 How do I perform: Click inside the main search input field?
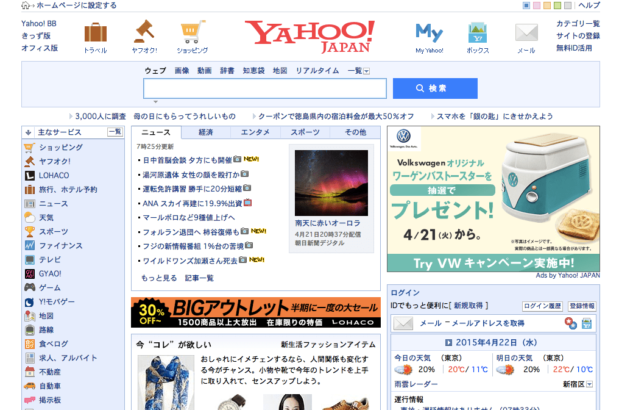265,88
